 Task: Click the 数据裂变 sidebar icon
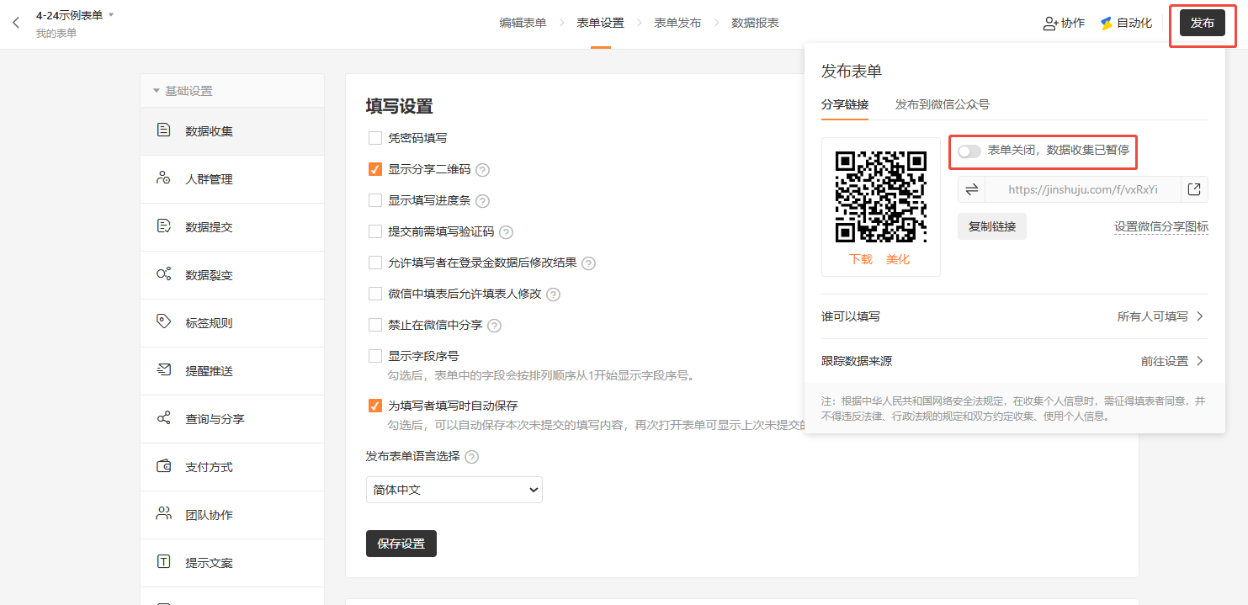pyautogui.click(x=164, y=274)
